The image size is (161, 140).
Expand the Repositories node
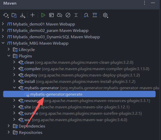point(9,132)
